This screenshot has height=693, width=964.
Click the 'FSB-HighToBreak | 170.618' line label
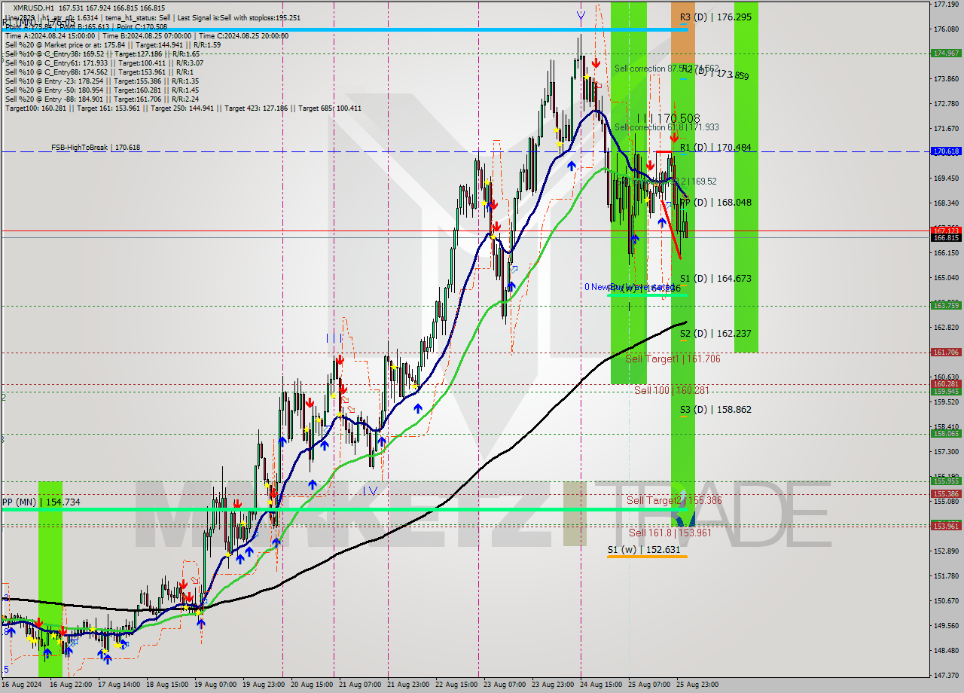[x=96, y=148]
